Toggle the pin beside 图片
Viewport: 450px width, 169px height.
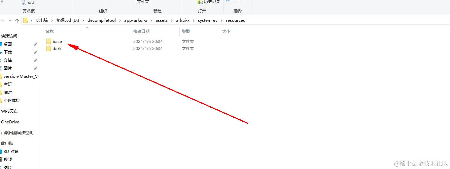[x=36, y=68]
